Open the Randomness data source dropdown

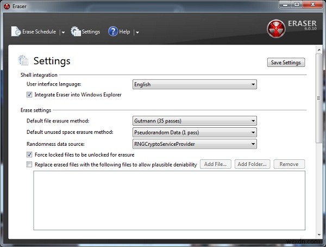pyautogui.click(x=195, y=144)
